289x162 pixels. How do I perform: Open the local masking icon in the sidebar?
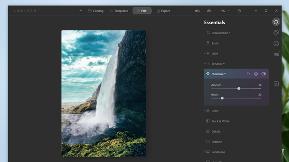[276, 84]
